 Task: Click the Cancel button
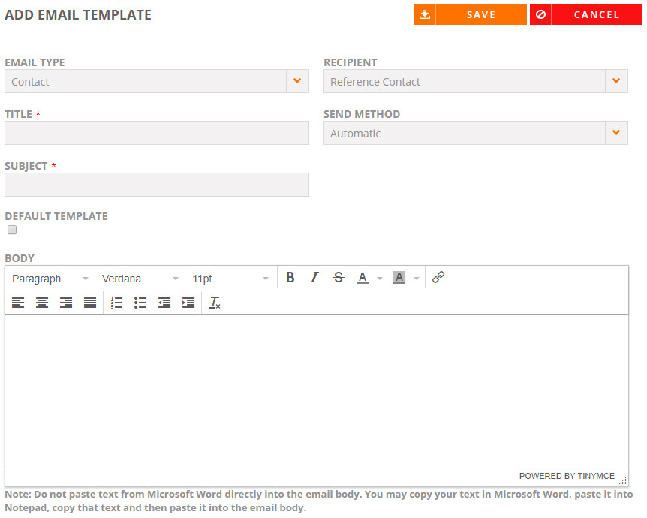click(586, 14)
